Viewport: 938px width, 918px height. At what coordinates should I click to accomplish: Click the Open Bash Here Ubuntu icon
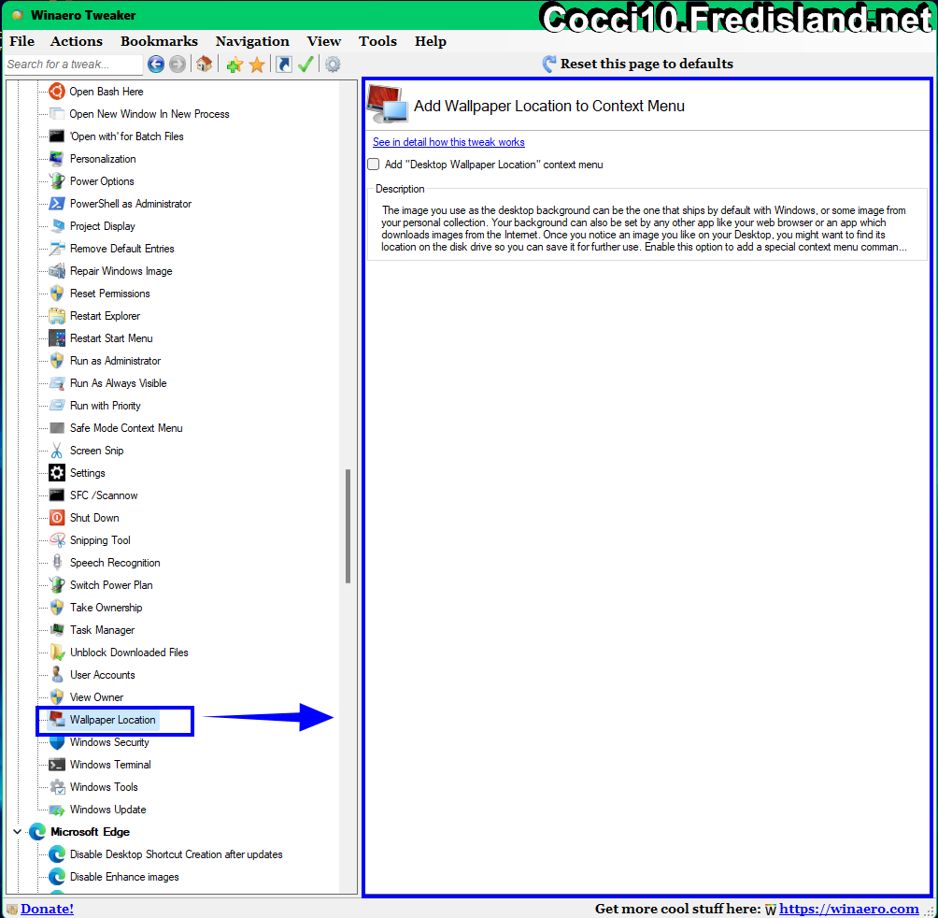57,92
